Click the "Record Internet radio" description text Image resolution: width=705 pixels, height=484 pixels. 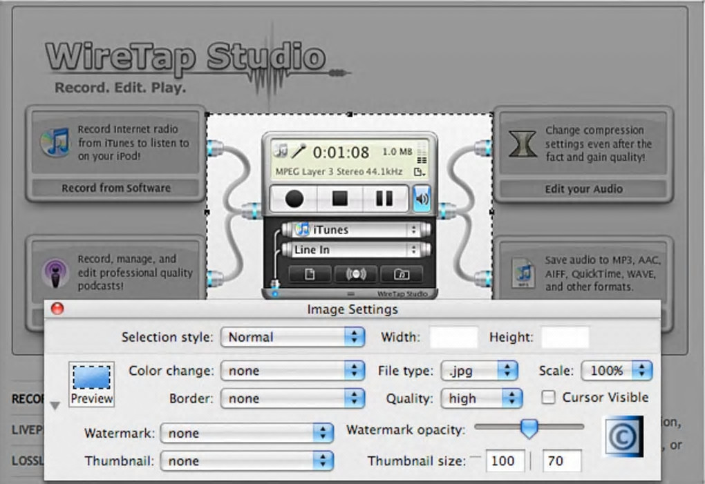[x=133, y=143]
